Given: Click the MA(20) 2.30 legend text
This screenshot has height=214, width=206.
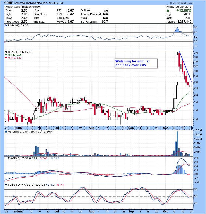Looking at the screenshot, I should click(x=14, y=55).
